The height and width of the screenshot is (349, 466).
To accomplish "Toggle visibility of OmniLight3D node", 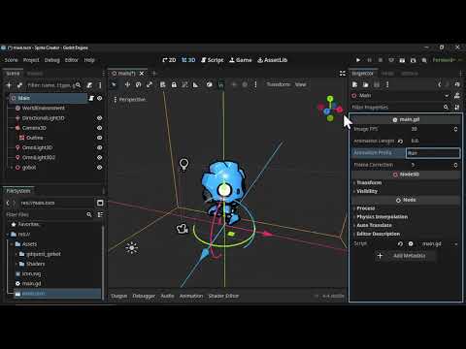I will (x=100, y=147).
